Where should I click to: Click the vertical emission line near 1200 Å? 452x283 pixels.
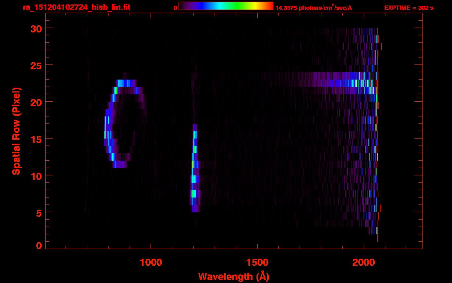coord(195,168)
